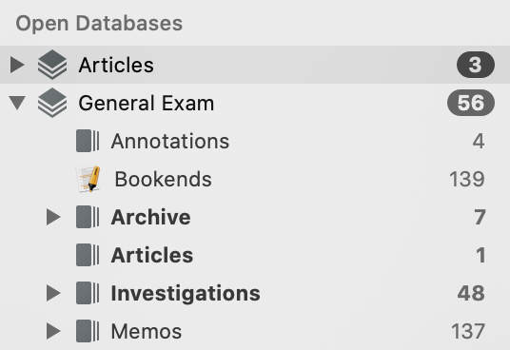Image resolution: width=510 pixels, height=350 pixels.
Task: Click the Articles database stack icon
Action: (52, 65)
